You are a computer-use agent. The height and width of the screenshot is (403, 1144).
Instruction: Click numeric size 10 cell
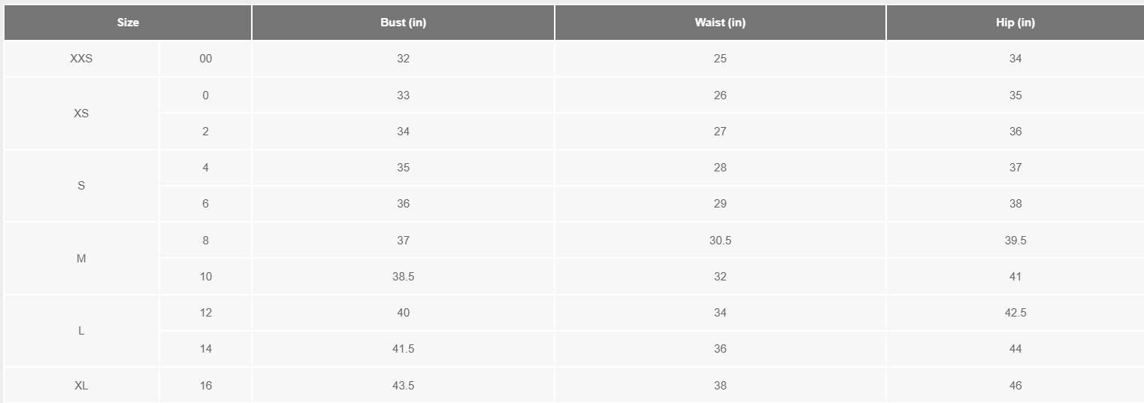205,277
